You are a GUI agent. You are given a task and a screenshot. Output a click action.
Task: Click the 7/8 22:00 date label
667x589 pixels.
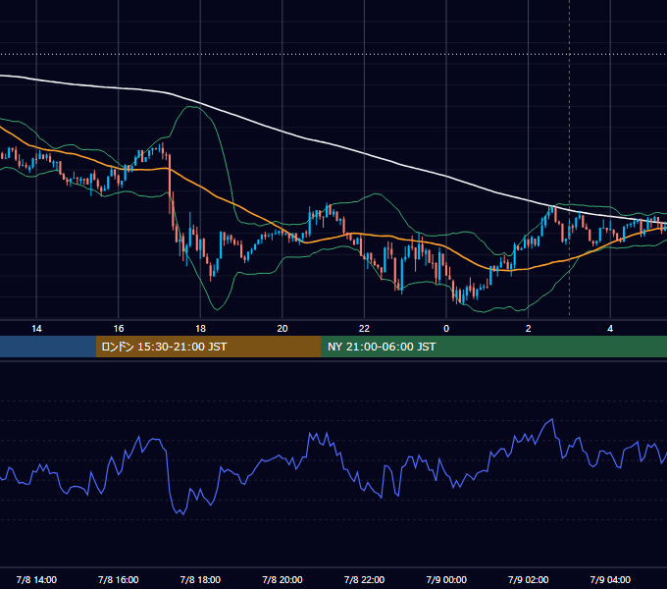(364, 579)
